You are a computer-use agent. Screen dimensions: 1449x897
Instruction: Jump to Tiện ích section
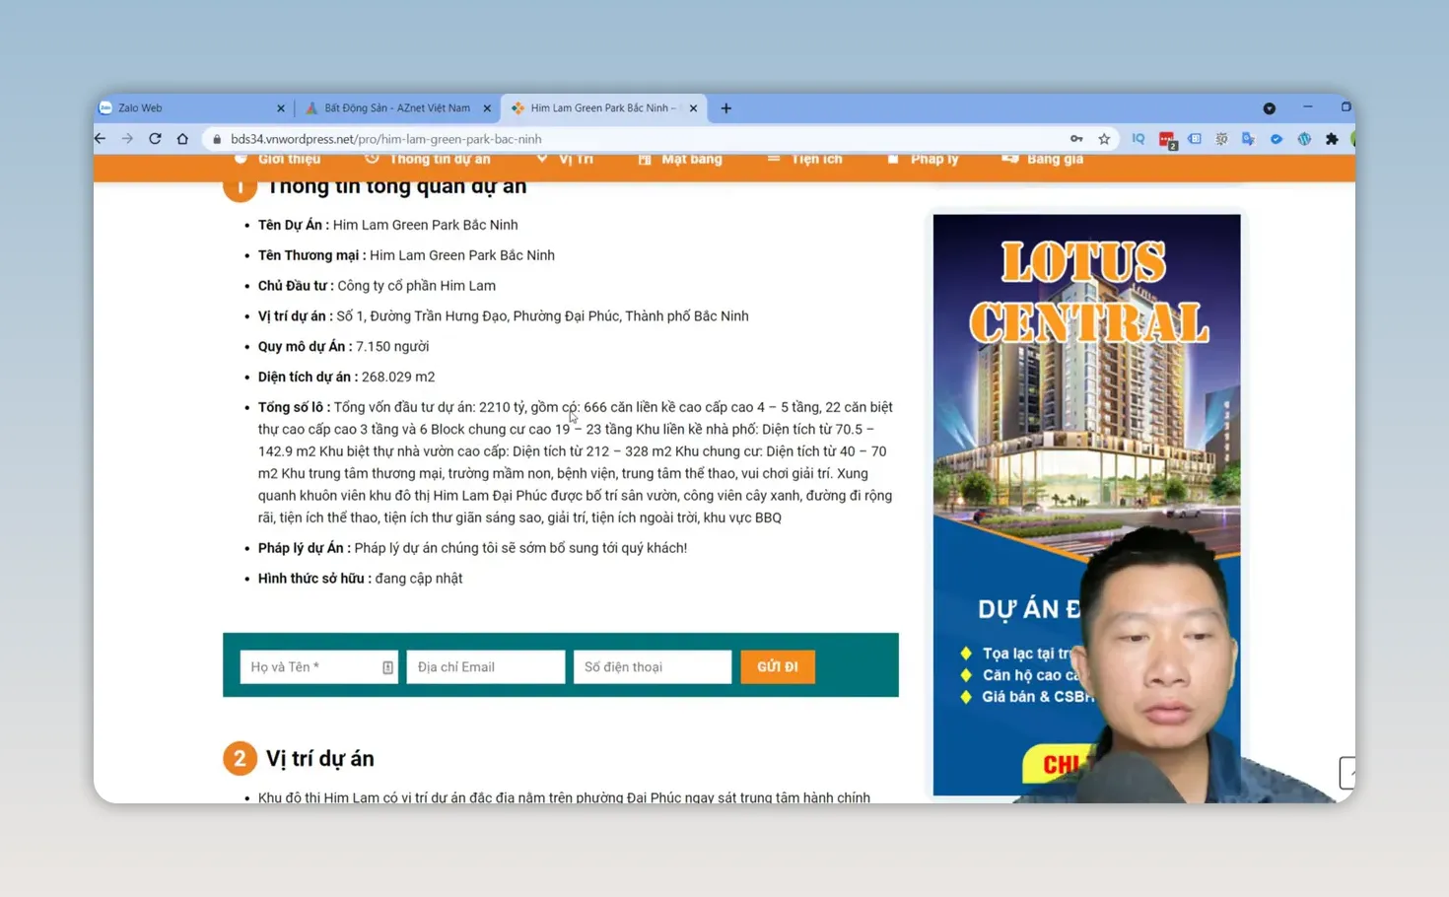[x=804, y=159]
